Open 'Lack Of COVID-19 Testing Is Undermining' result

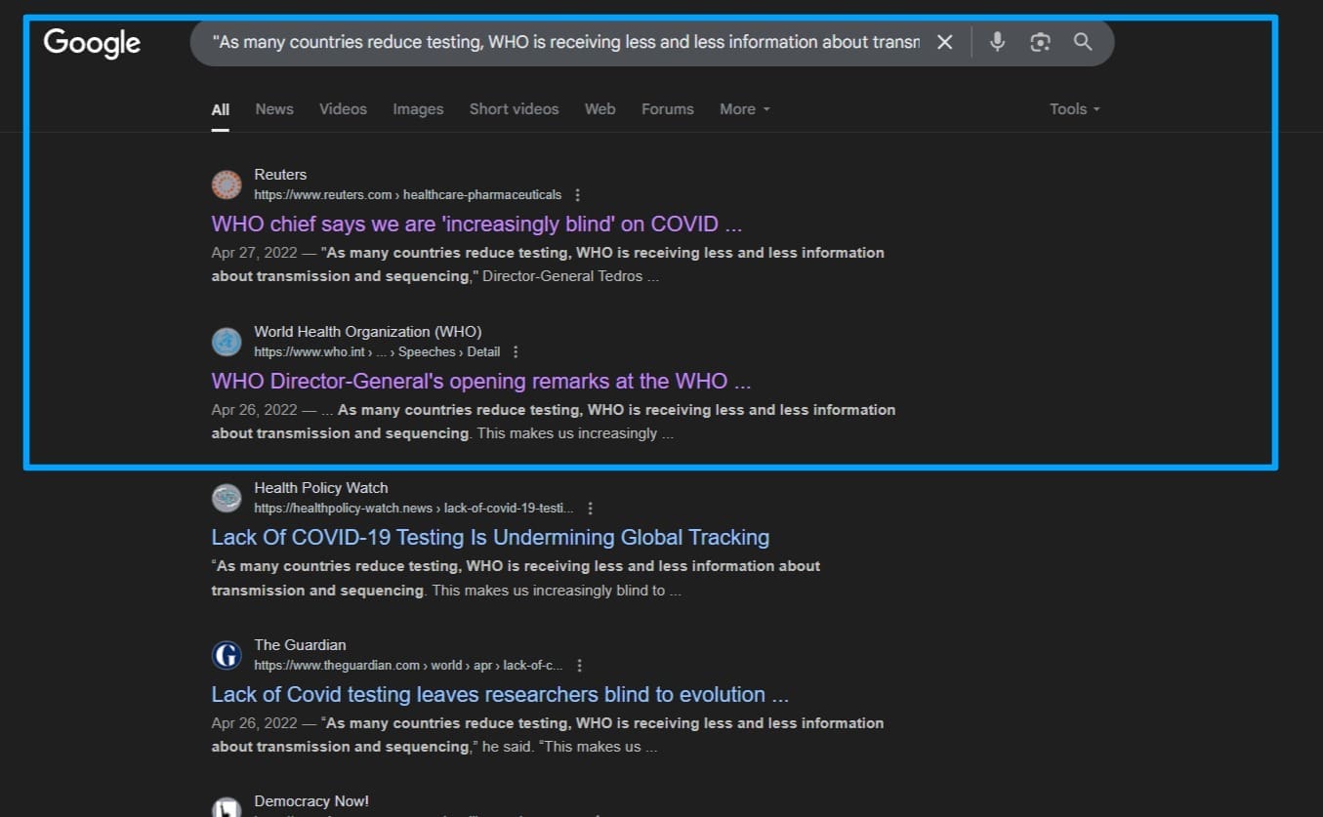(490, 537)
